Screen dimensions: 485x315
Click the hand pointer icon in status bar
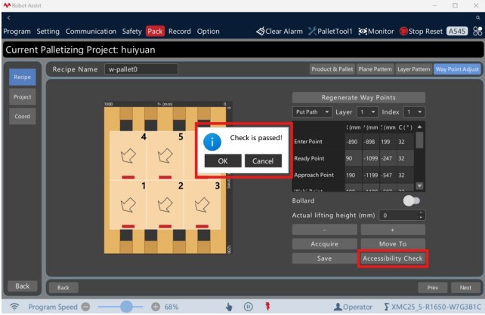pos(229,307)
